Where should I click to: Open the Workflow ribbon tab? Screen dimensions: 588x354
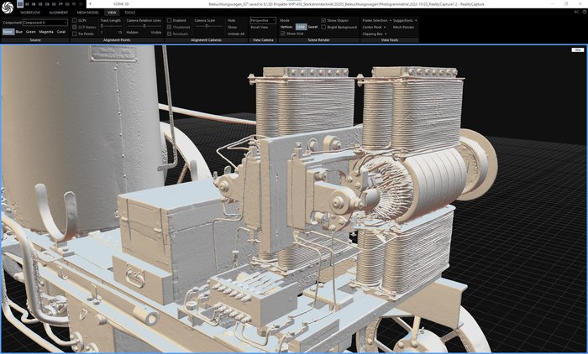coord(29,13)
